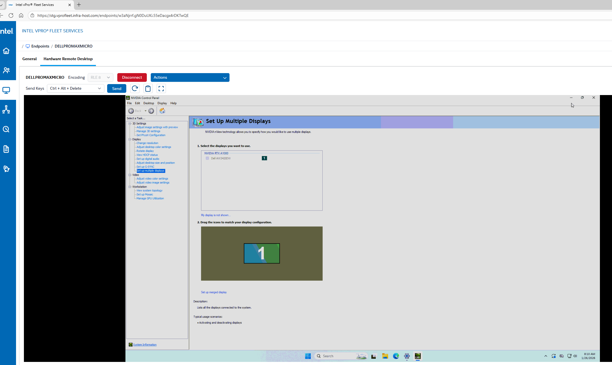Switch to Hardware Remote Desktop tab
This screenshot has height=365, width=612.
68,59
